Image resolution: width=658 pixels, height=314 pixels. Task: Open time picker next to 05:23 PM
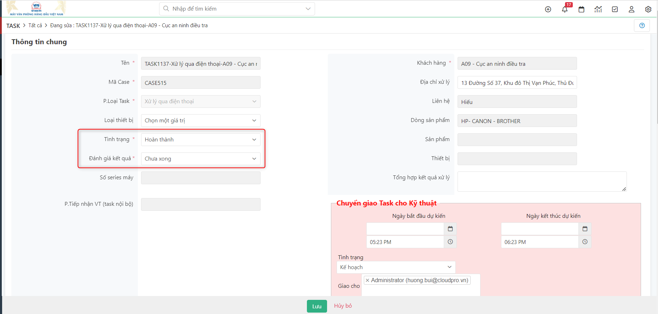450,242
